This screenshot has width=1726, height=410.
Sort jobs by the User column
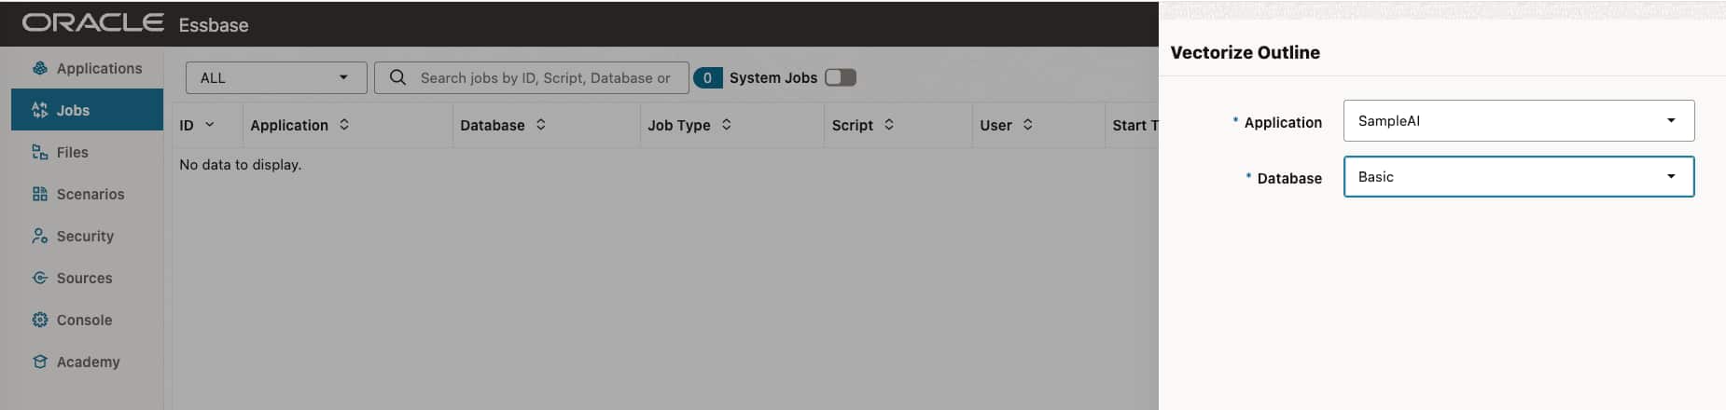tap(1027, 125)
